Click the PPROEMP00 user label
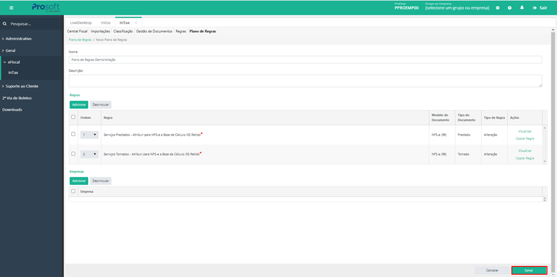Viewport: 557px width, 277px height. tap(406, 8)
